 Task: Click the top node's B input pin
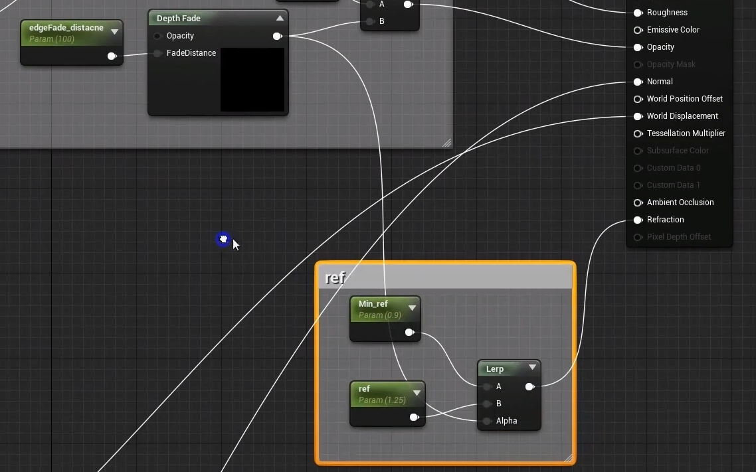[370, 22]
